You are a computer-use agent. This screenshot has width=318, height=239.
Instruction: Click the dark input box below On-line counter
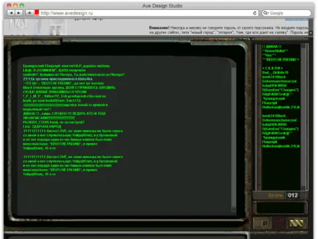[280, 208]
